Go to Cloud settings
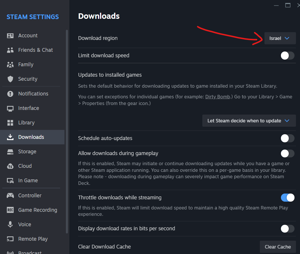 tap(32, 166)
